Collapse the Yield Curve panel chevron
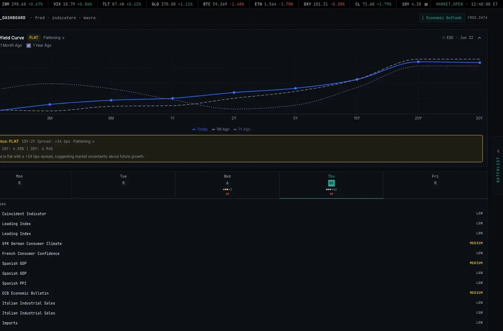This screenshot has width=503, height=331. (x=479, y=38)
